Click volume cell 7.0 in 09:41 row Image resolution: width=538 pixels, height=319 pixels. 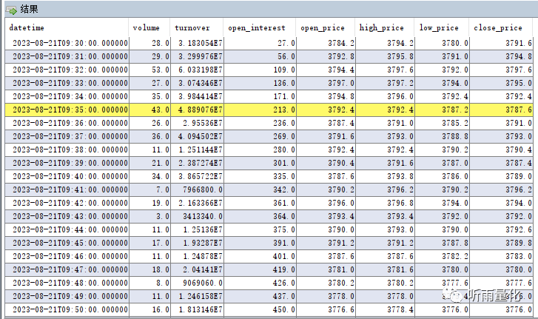coord(149,189)
